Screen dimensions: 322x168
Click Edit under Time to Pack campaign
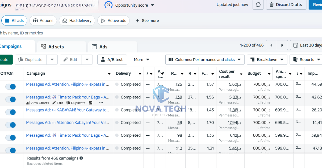tap(58, 103)
